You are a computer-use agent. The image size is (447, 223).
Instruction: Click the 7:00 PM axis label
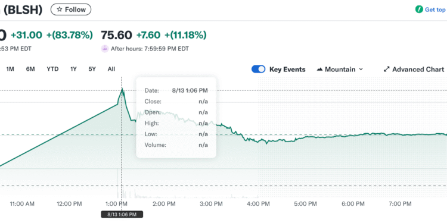pos(400,203)
